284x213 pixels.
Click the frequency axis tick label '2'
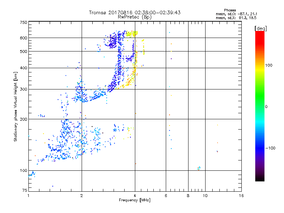82,196
